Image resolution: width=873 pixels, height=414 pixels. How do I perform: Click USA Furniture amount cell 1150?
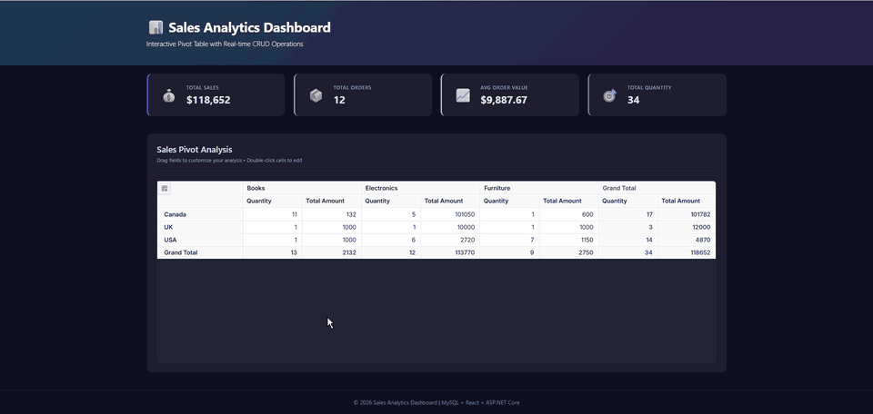coord(568,240)
